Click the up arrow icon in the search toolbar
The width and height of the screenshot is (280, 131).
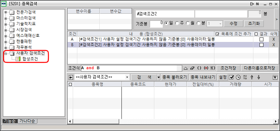tap(252, 77)
